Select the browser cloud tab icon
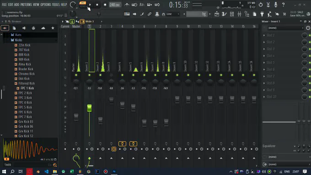 [x=43, y=28]
